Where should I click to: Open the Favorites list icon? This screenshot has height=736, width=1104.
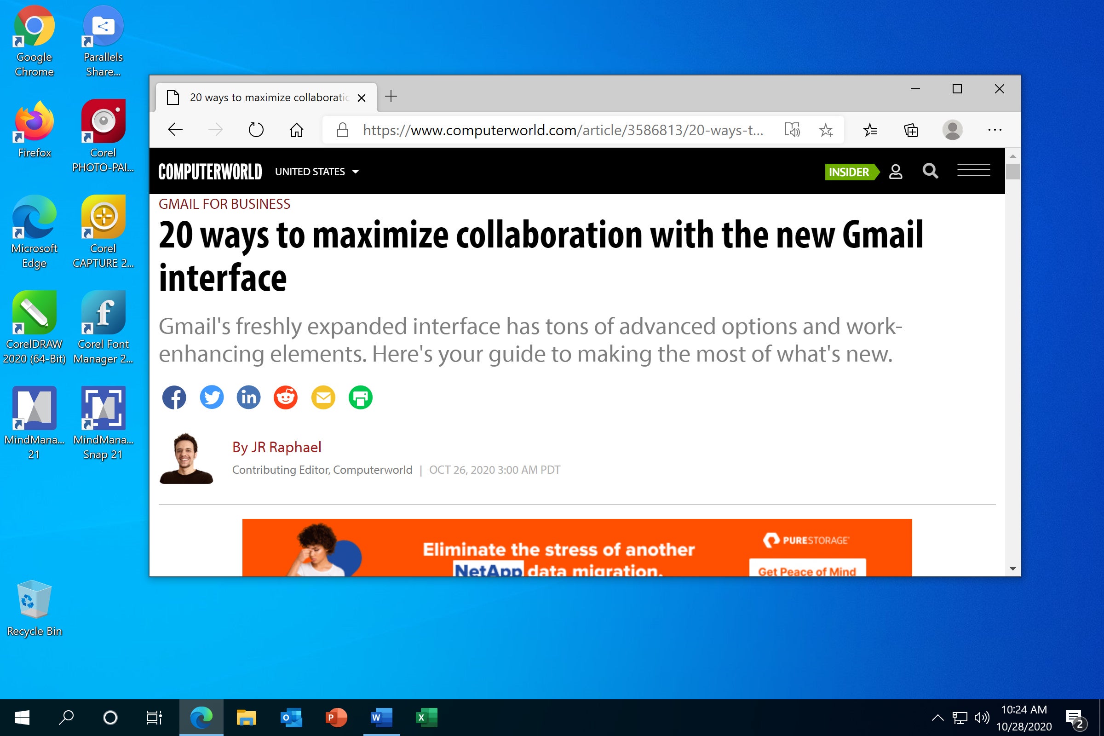tap(870, 130)
